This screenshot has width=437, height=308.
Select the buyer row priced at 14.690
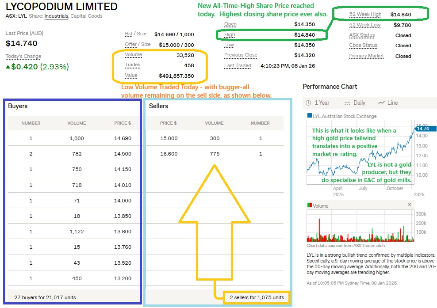(x=74, y=138)
